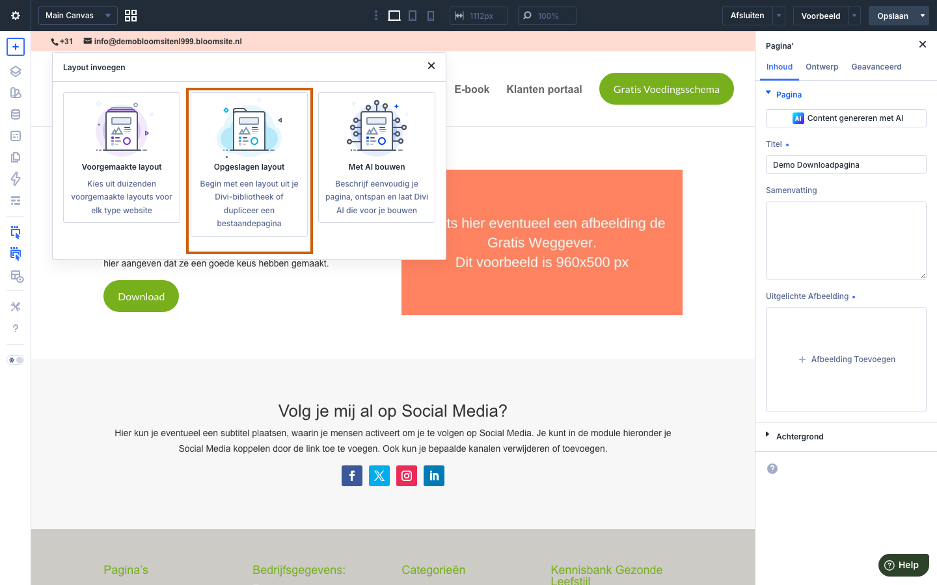
Task: Click the gray help question icon in the panel
Action: [772, 469]
